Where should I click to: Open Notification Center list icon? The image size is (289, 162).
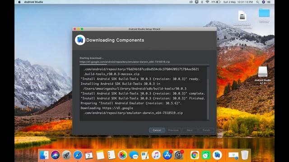(x=269, y=2)
